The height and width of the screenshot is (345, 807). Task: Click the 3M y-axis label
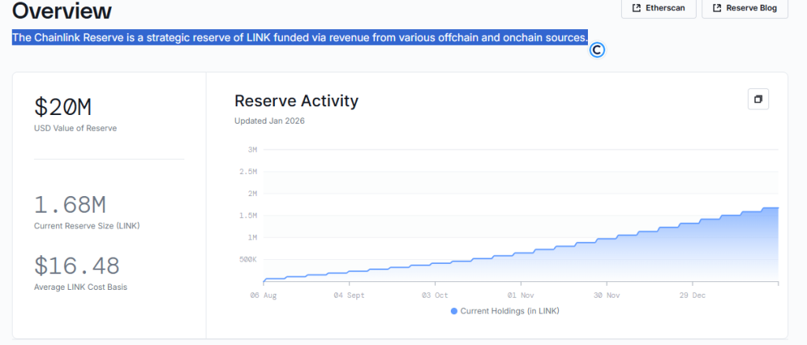[252, 149]
